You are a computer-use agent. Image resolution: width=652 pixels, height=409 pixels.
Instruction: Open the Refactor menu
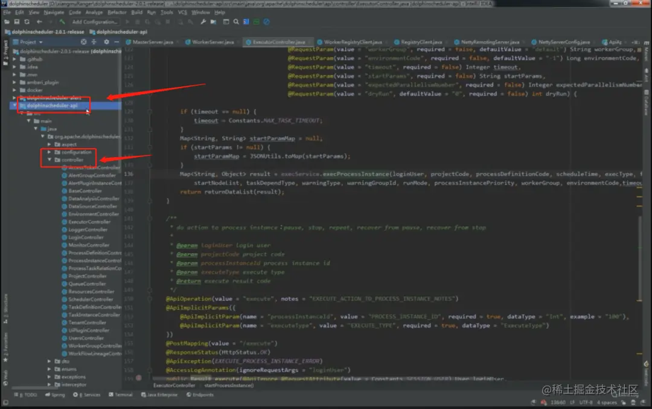pos(117,13)
